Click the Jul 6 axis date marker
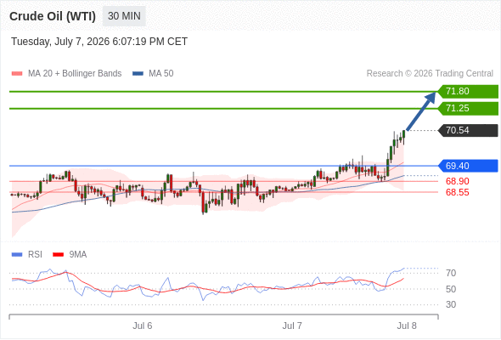The image size is (501, 340). (142, 326)
